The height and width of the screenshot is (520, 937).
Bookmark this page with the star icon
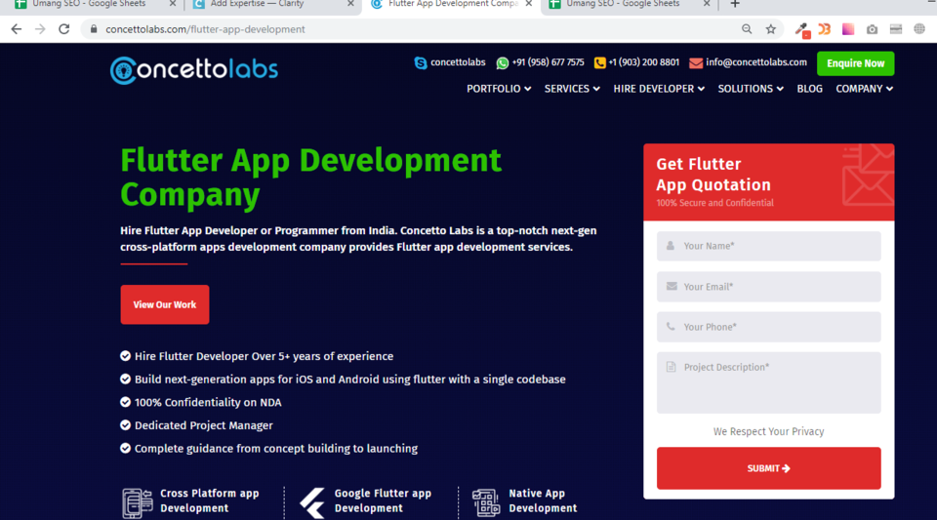click(x=771, y=29)
